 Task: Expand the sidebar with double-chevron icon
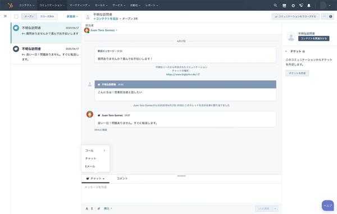[5, 16]
